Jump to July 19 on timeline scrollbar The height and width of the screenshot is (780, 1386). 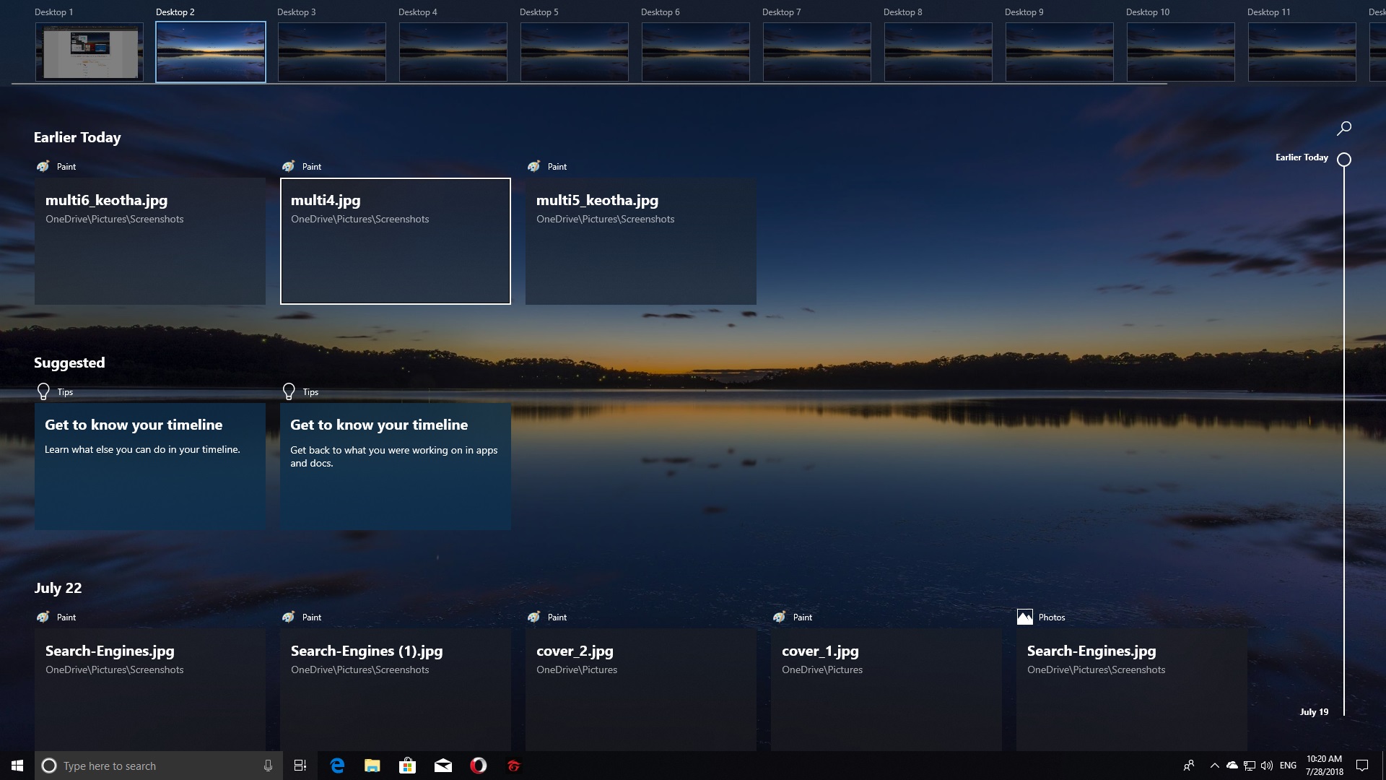pyautogui.click(x=1314, y=712)
